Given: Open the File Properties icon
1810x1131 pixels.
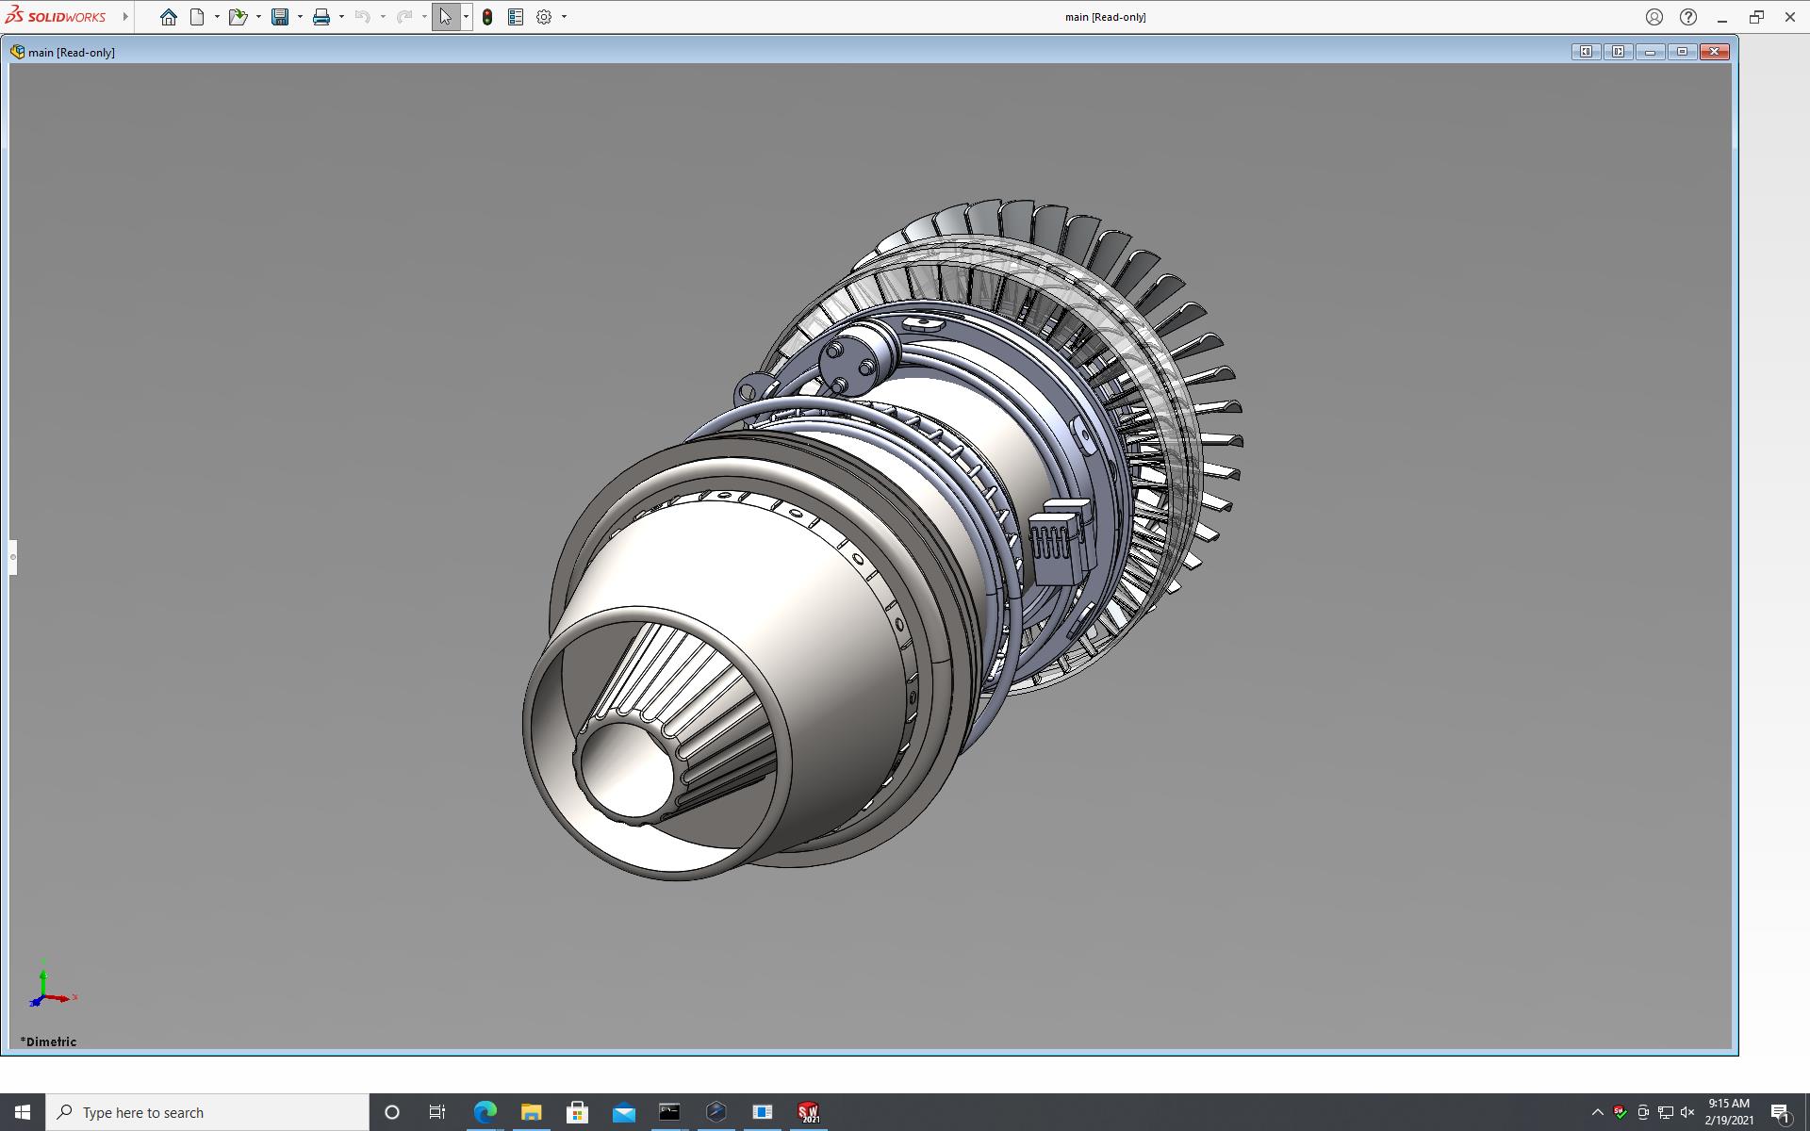Looking at the screenshot, I should click(x=516, y=17).
